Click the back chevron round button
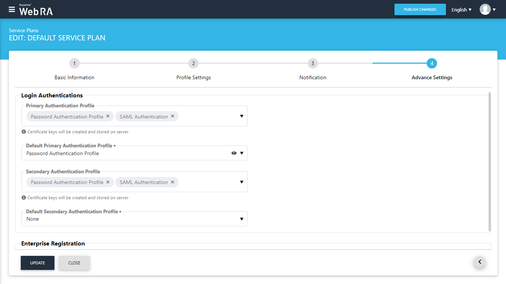 coord(479,262)
